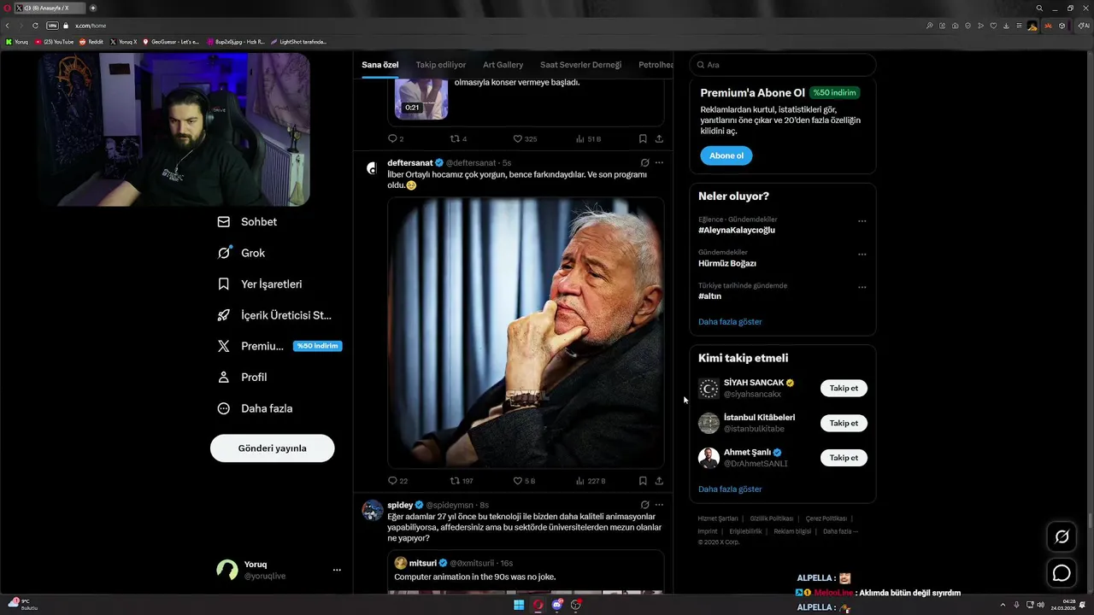Open Windows Start menu
Viewport: 1094px width, 615px height.
click(519, 606)
